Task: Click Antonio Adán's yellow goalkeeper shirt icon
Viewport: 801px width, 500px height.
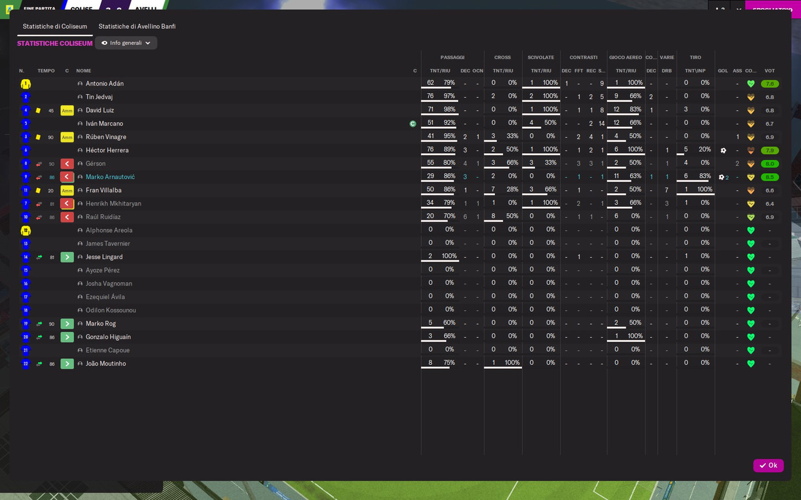Action: (x=26, y=84)
